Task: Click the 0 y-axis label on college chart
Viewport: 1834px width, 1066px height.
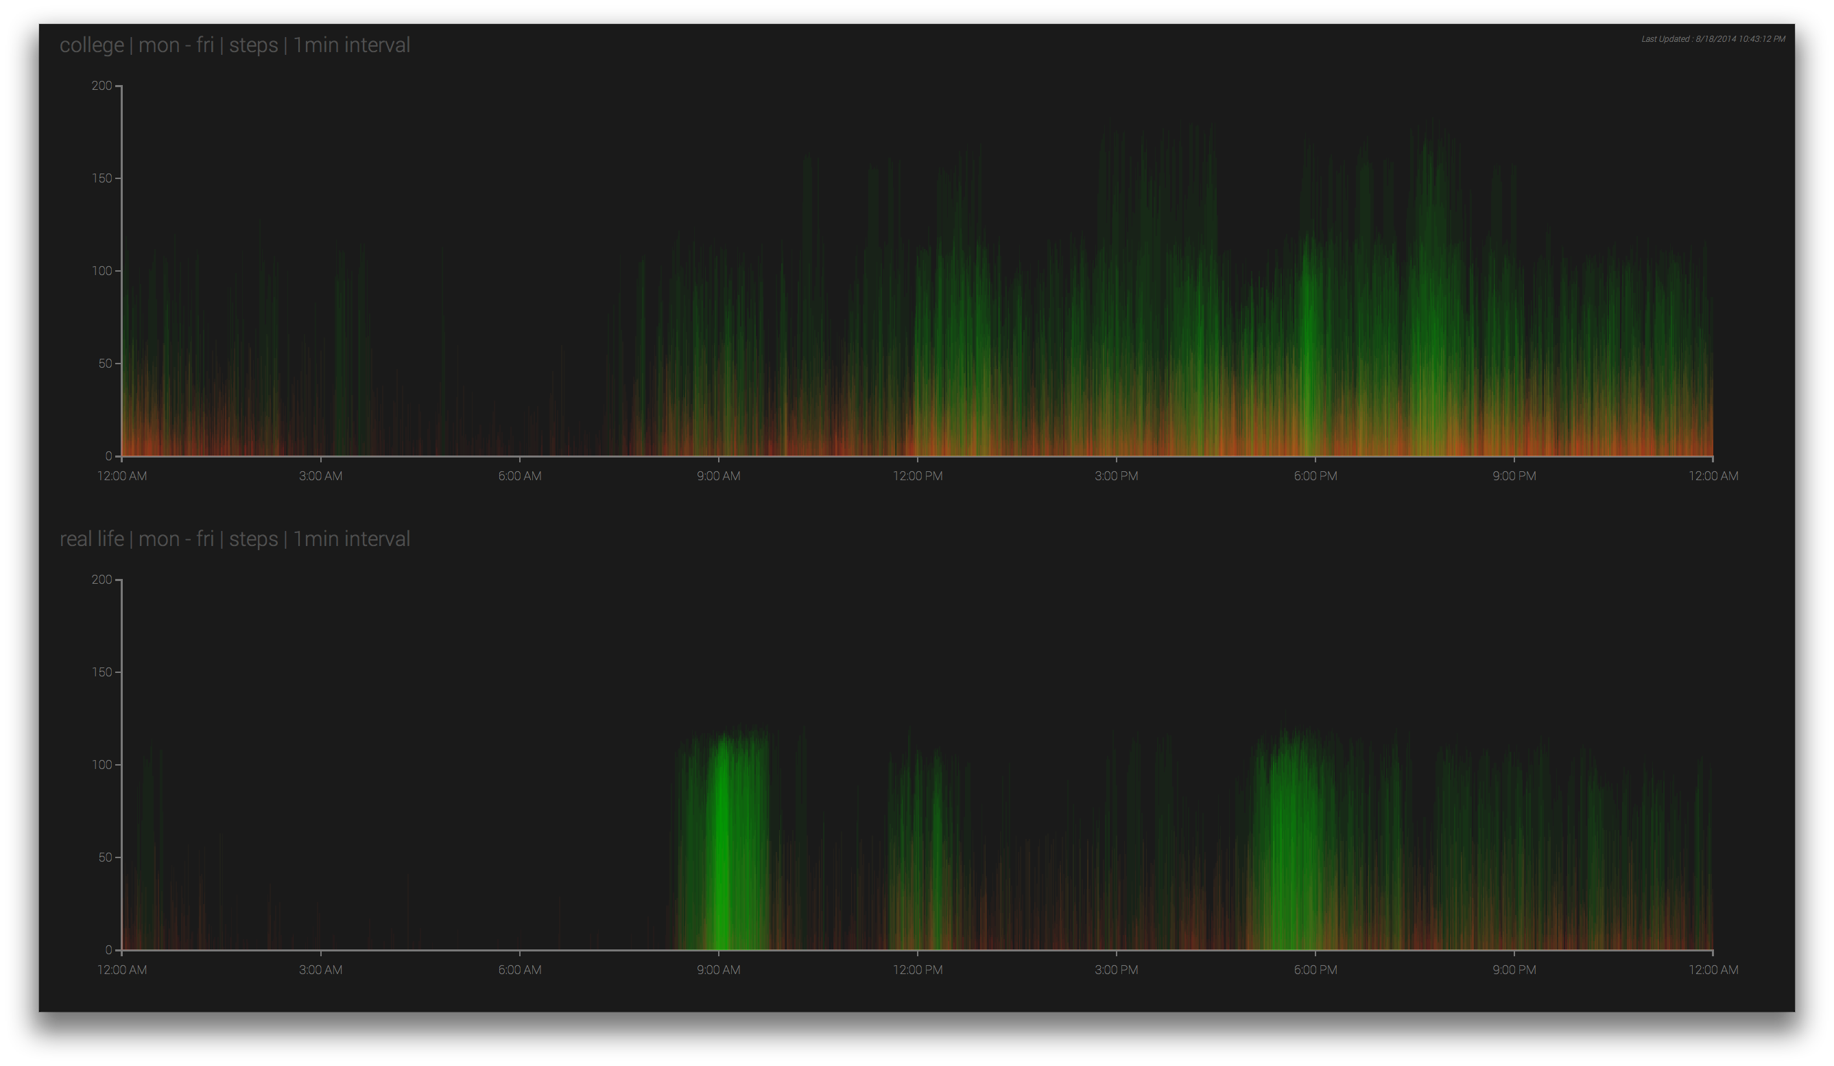Action: click(x=108, y=456)
